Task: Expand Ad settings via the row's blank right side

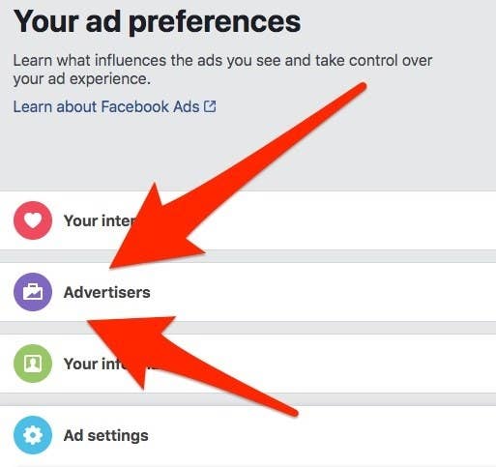Action: [x=322, y=435]
